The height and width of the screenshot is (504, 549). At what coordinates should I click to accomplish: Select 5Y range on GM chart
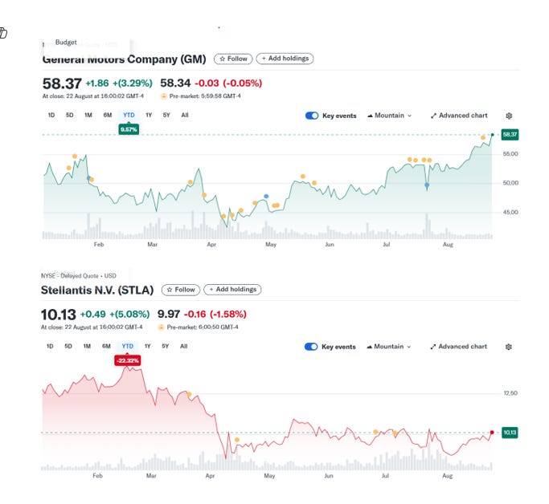click(x=166, y=115)
